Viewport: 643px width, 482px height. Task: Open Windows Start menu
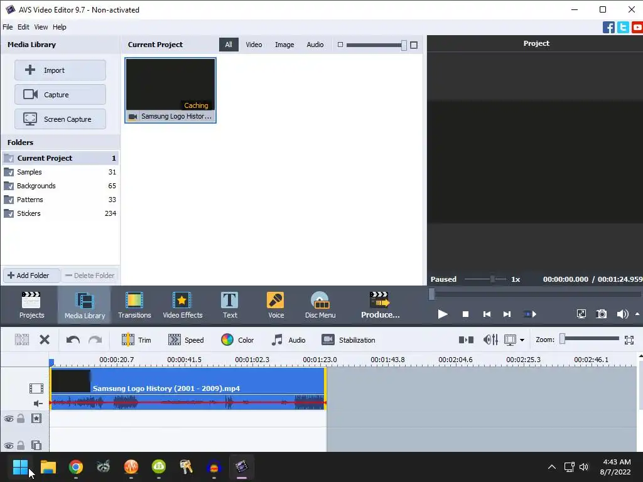click(20, 466)
